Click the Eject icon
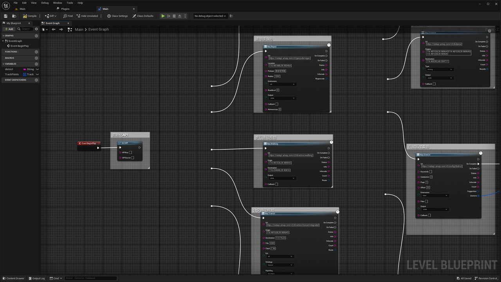Viewport: 501px width, 282px height. point(180,16)
